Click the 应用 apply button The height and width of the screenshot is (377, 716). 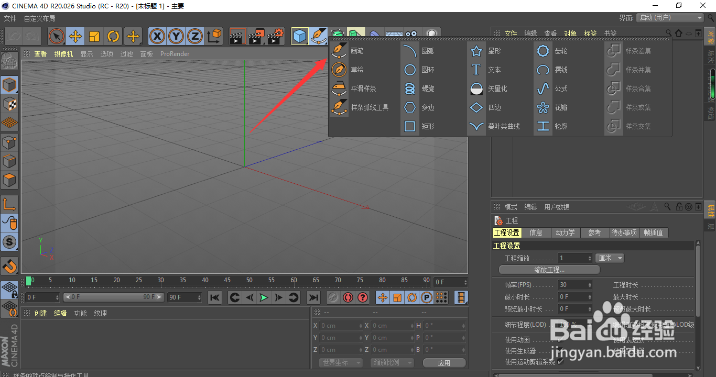click(444, 363)
